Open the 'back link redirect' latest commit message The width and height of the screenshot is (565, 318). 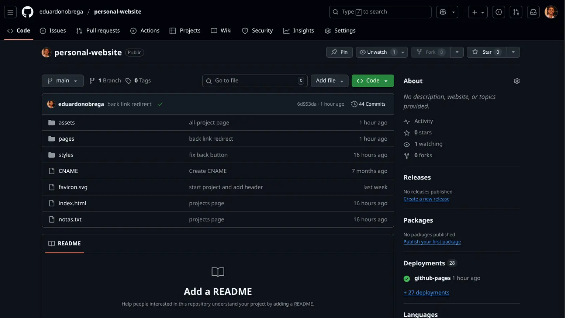pos(129,104)
